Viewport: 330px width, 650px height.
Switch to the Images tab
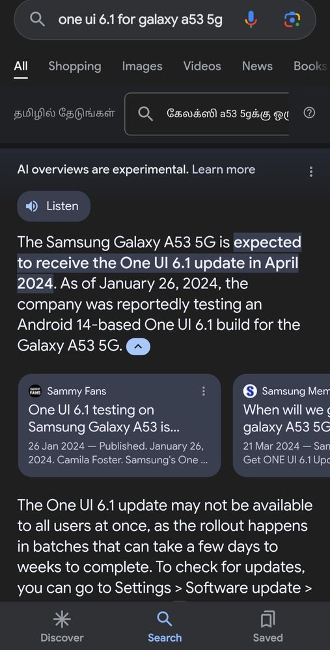click(142, 66)
